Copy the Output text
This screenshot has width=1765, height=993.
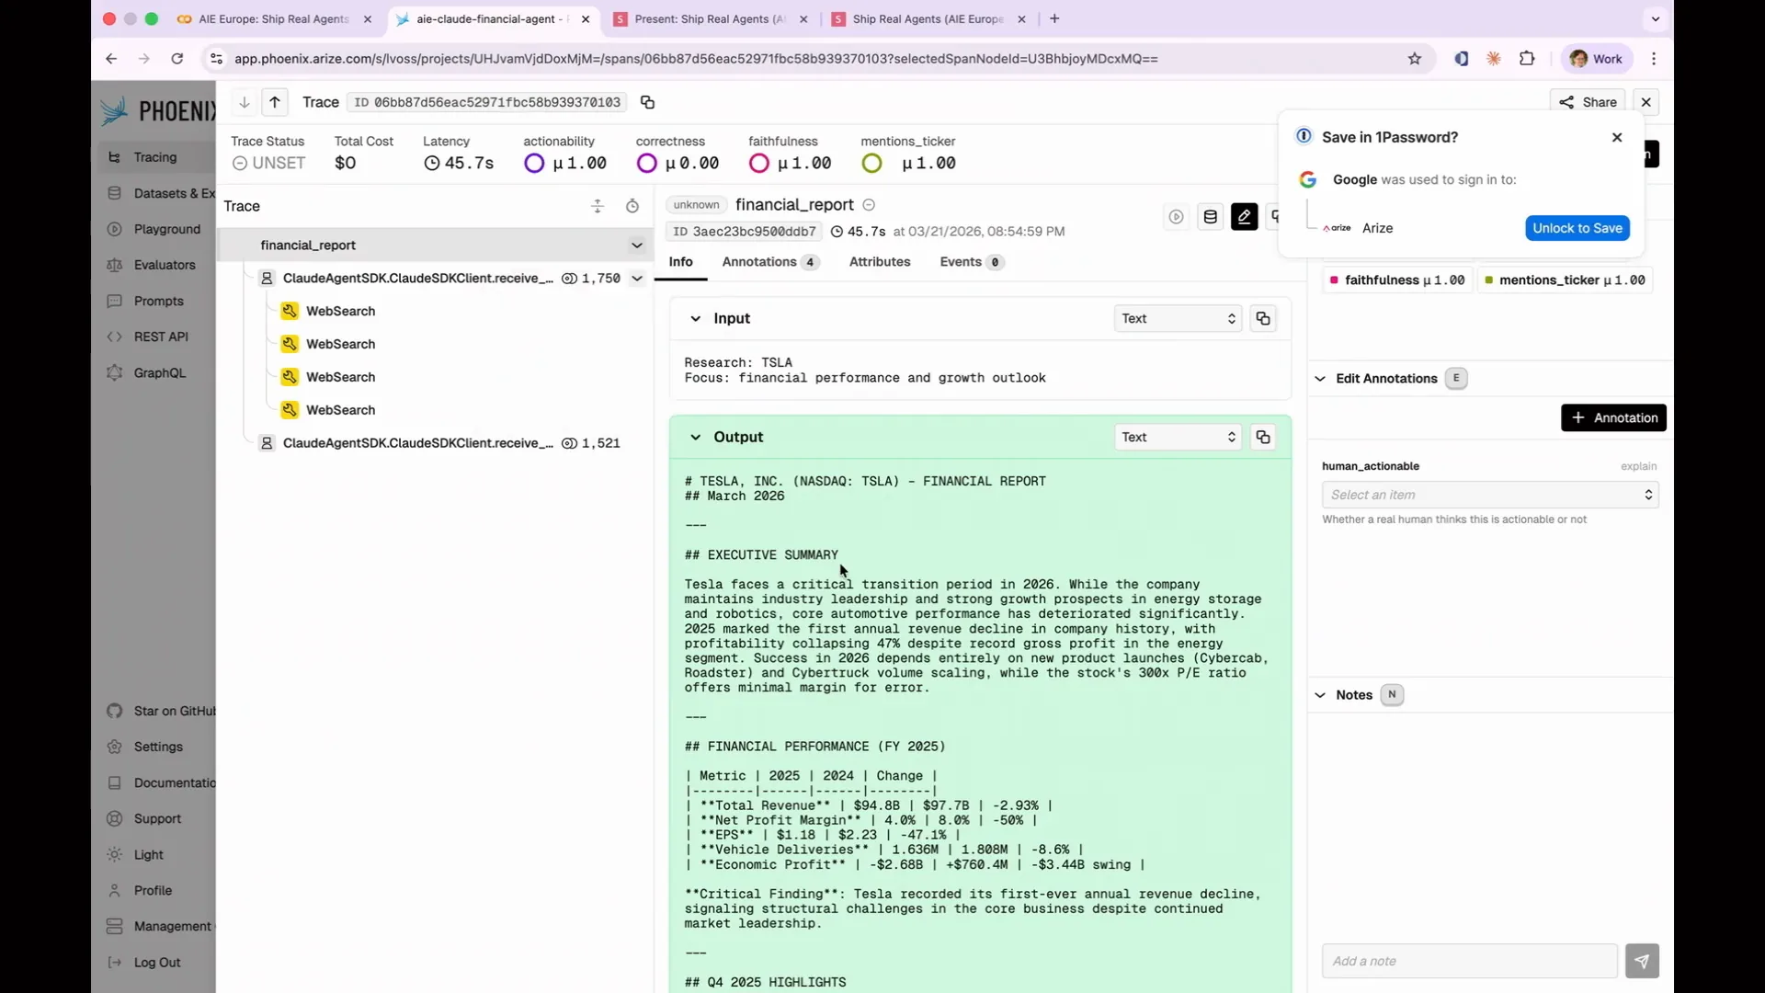pyautogui.click(x=1263, y=437)
